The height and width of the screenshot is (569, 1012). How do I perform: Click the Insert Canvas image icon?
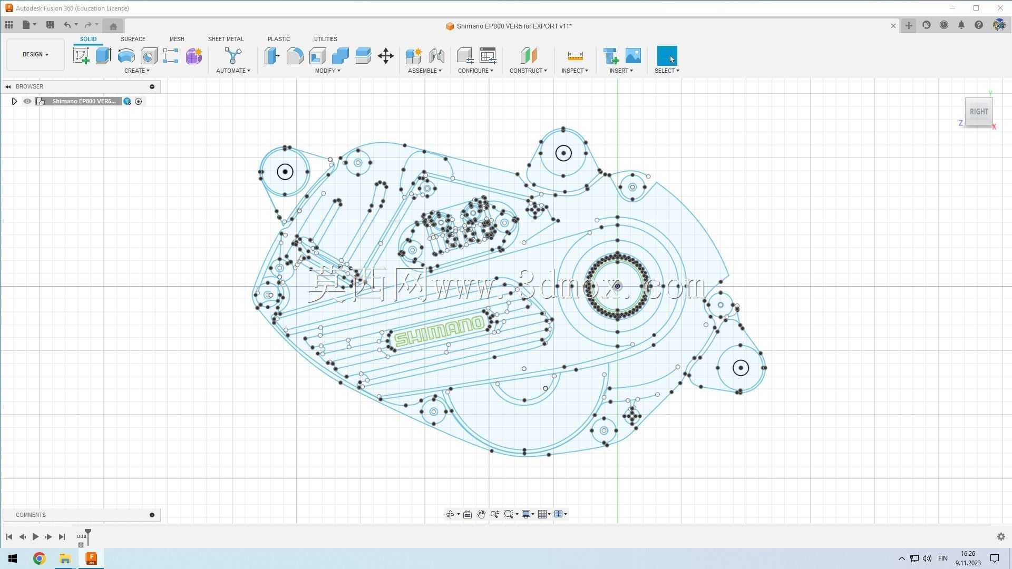tap(633, 56)
